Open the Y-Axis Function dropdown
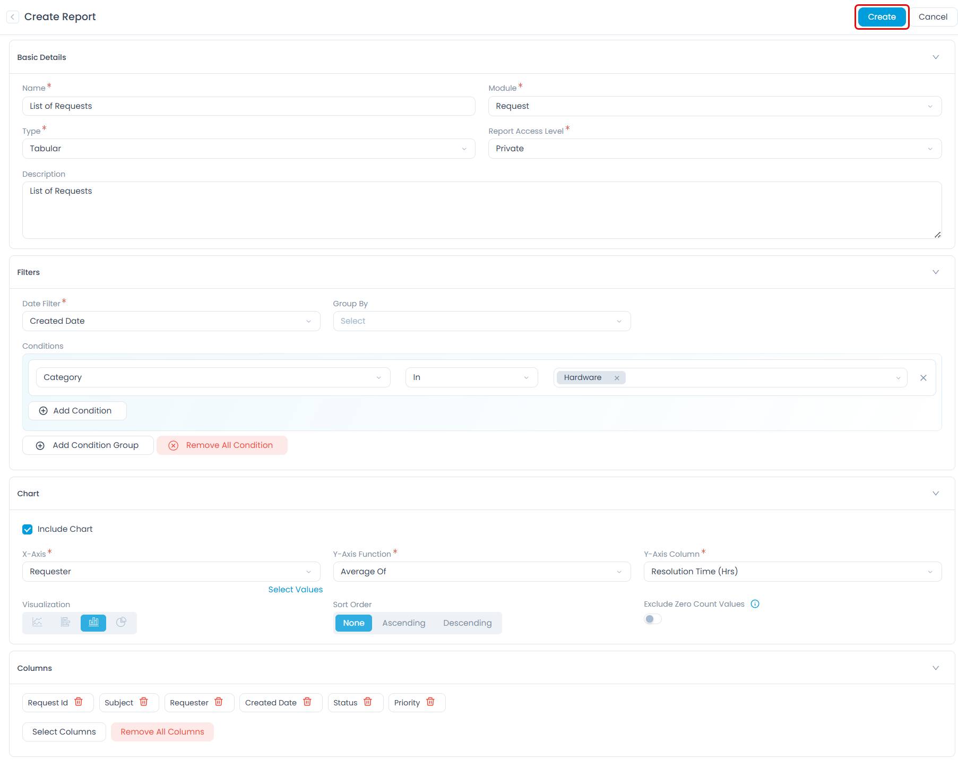The image size is (958, 768). 482,572
